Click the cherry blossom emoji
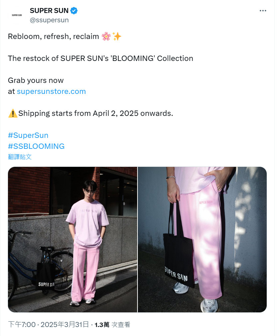Screen dimensions: 278x336 [106, 36]
